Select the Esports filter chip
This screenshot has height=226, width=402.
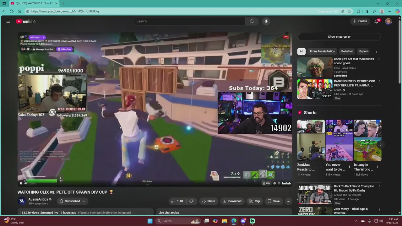coord(364,51)
